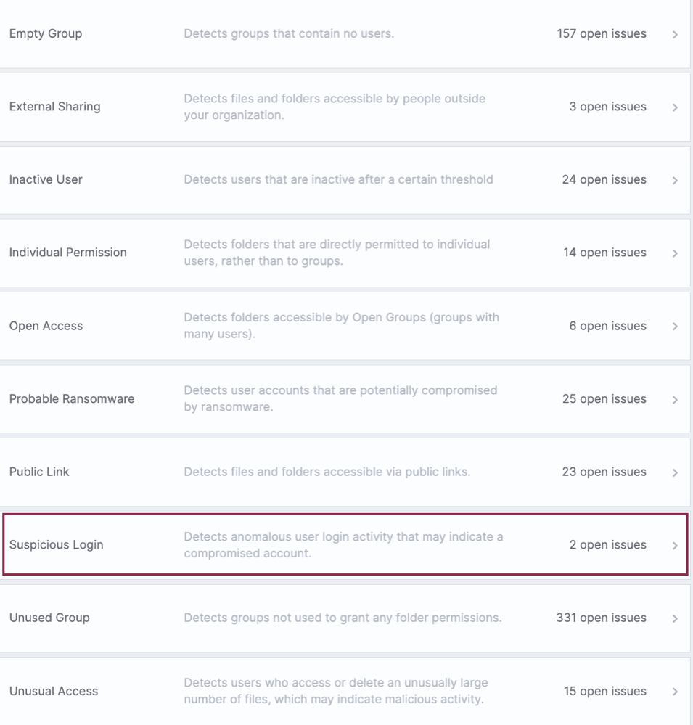Open Unused Group chevron arrow
This screenshot has width=693, height=725.
coord(675,618)
